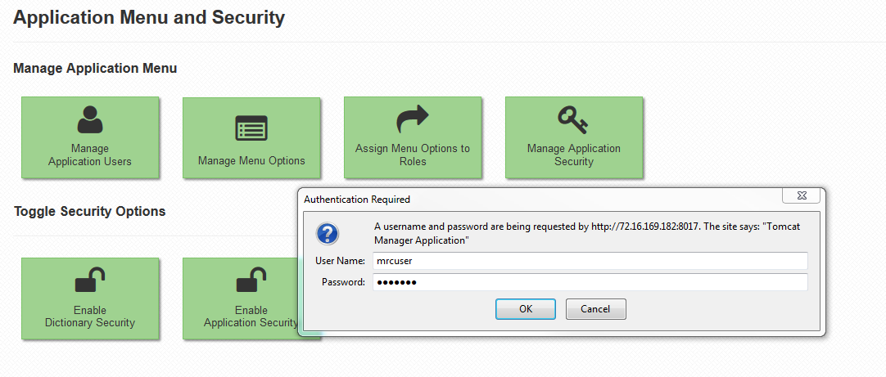The width and height of the screenshot is (886, 377).
Task: Click the open padlock icon for Application Security
Action: 251,281
